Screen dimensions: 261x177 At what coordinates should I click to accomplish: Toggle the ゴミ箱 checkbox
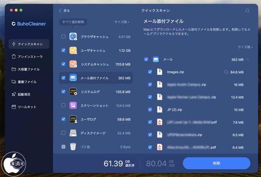(64, 147)
